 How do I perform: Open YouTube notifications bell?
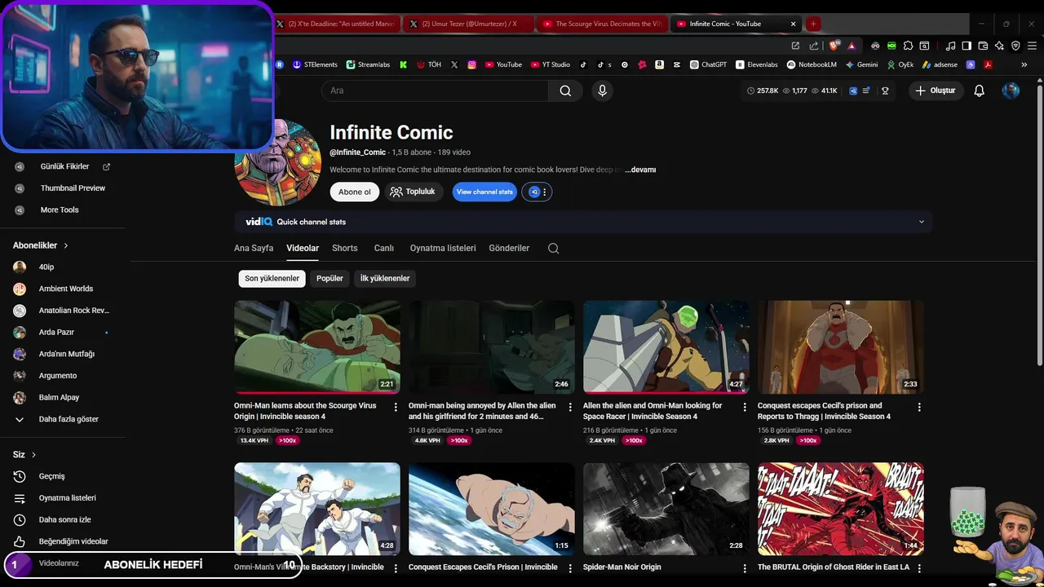point(980,90)
